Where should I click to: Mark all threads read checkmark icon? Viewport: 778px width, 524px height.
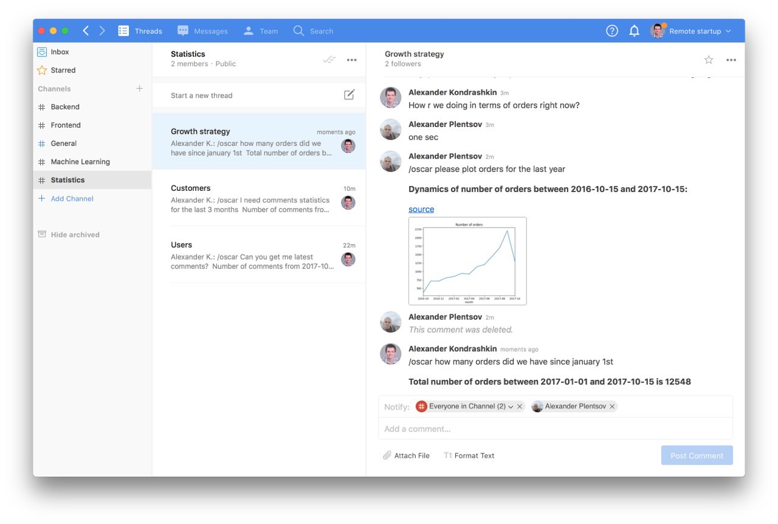[329, 60]
